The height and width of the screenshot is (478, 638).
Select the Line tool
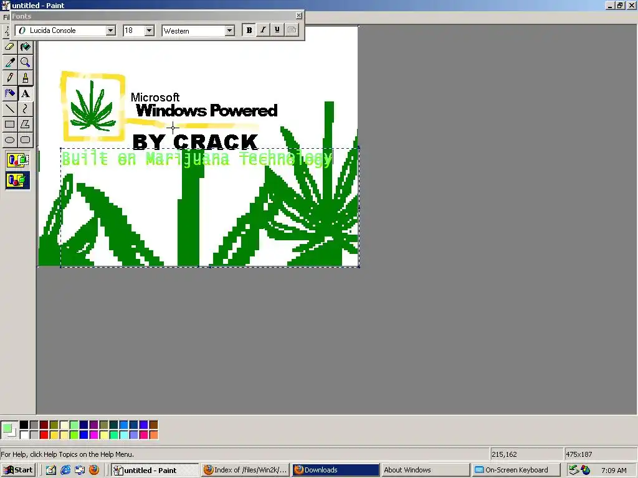pyautogui.click(x=10, y=109)
